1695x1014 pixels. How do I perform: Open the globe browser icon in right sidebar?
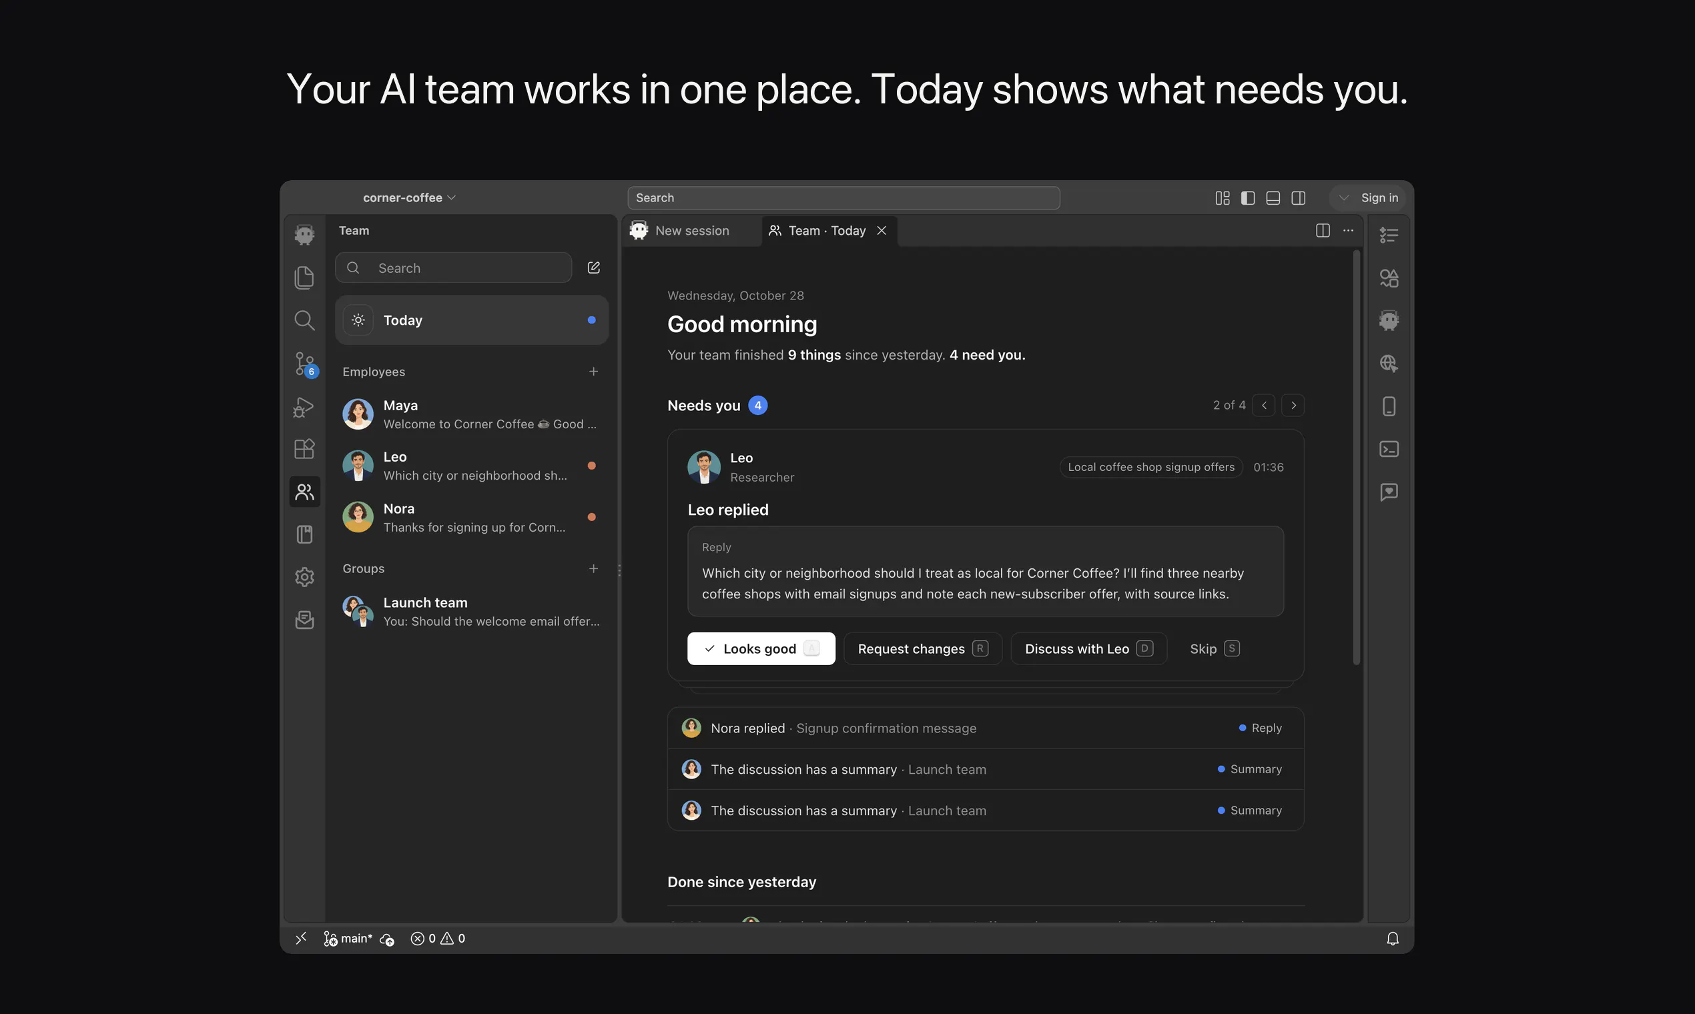1388,364
